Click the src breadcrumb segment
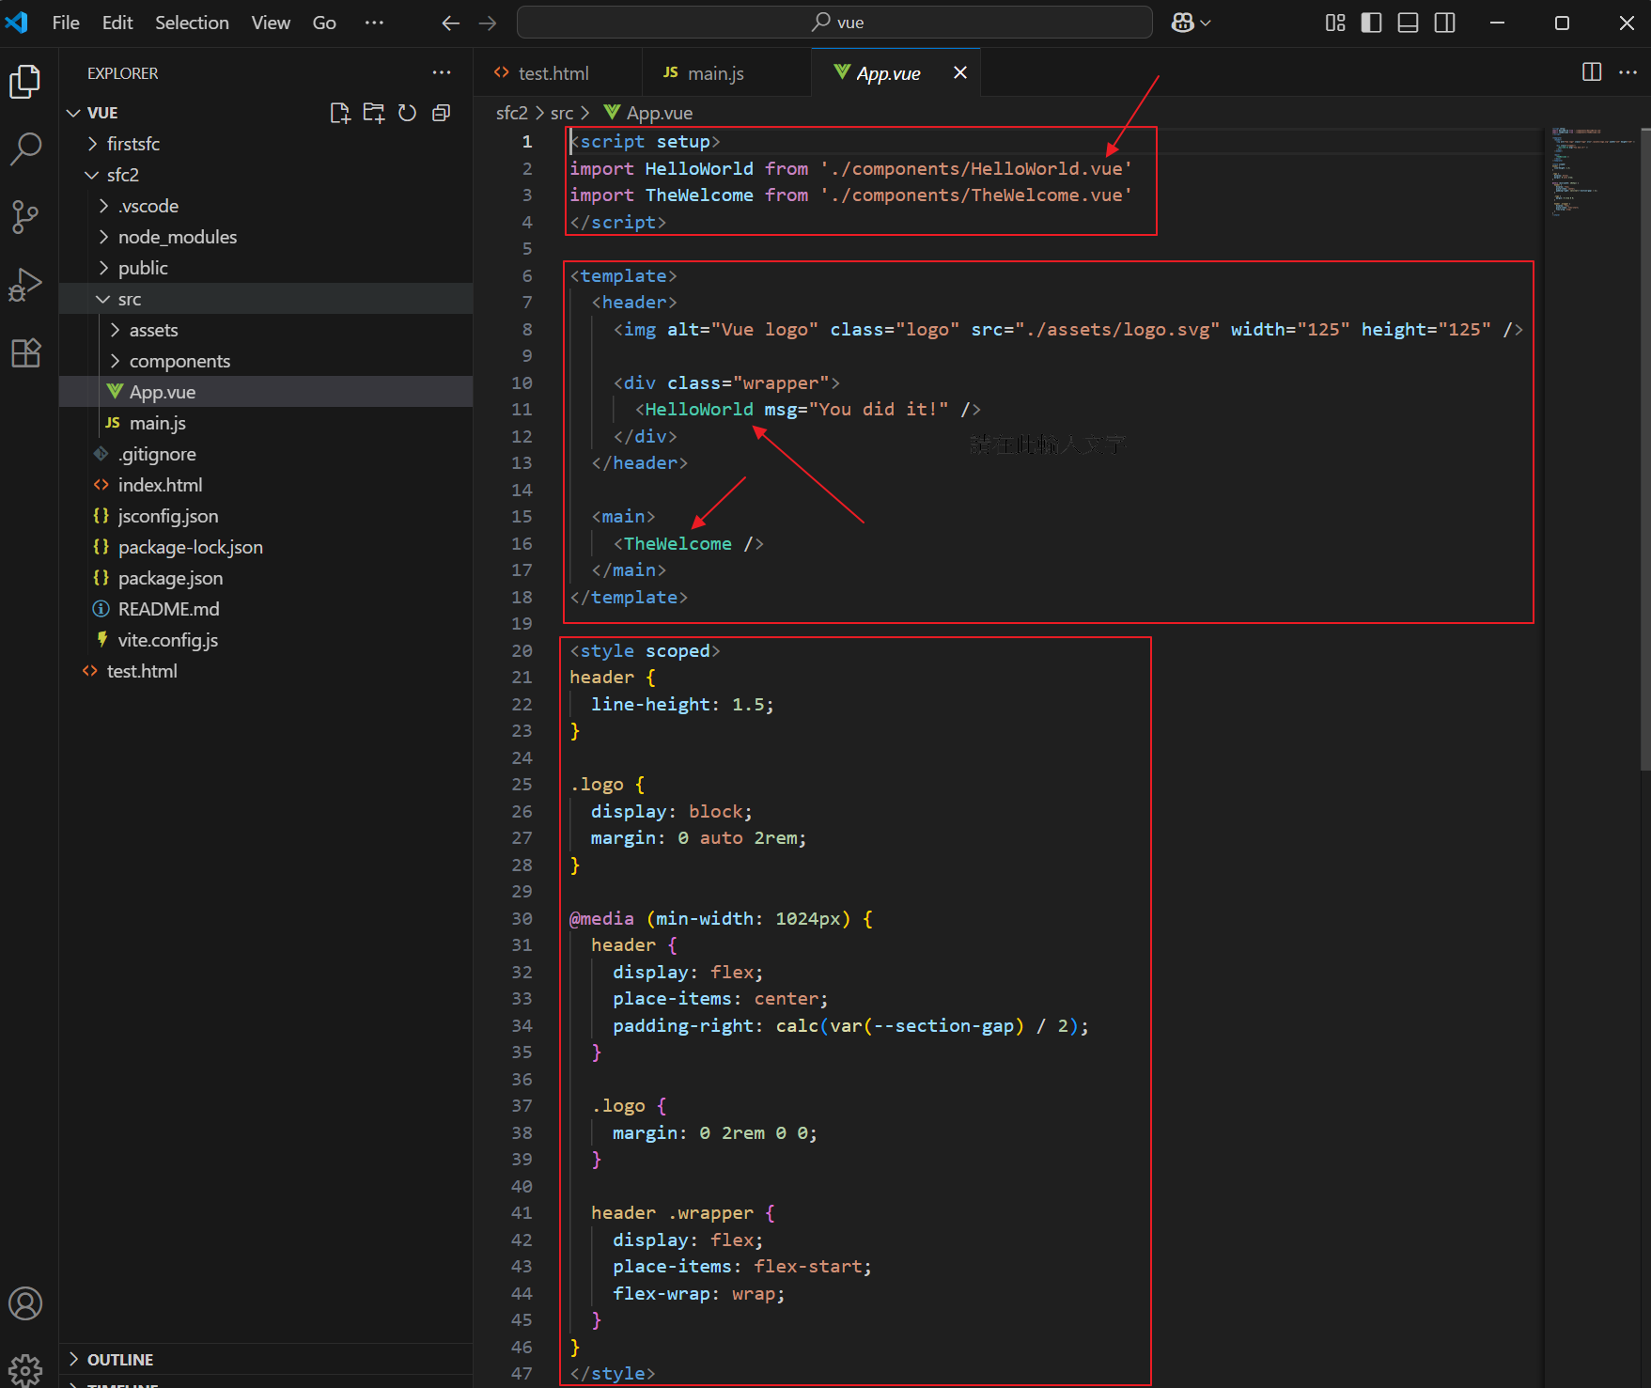Viewport: 1651px width, 1388px height. 561,113
